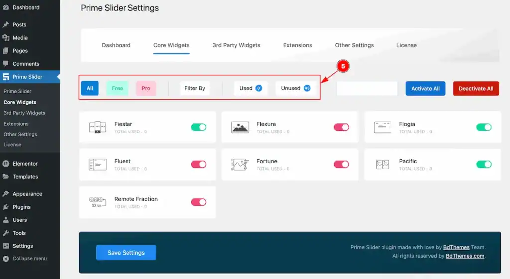Click the Dashboard gauge icon in sidebar
The height and width of the screenshot is (279, 510).
coord(6,7)
